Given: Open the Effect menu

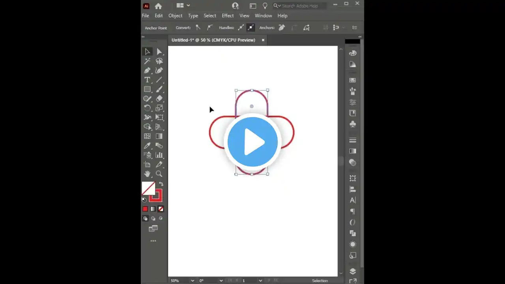Looking at the screenshot, I should coord(228,15).
